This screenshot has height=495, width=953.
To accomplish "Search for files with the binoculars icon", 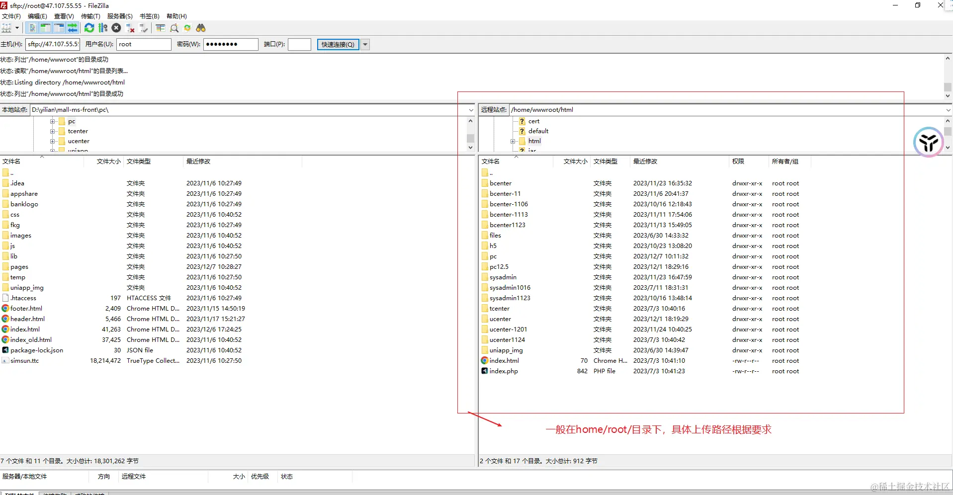I will tap(201, 28).
